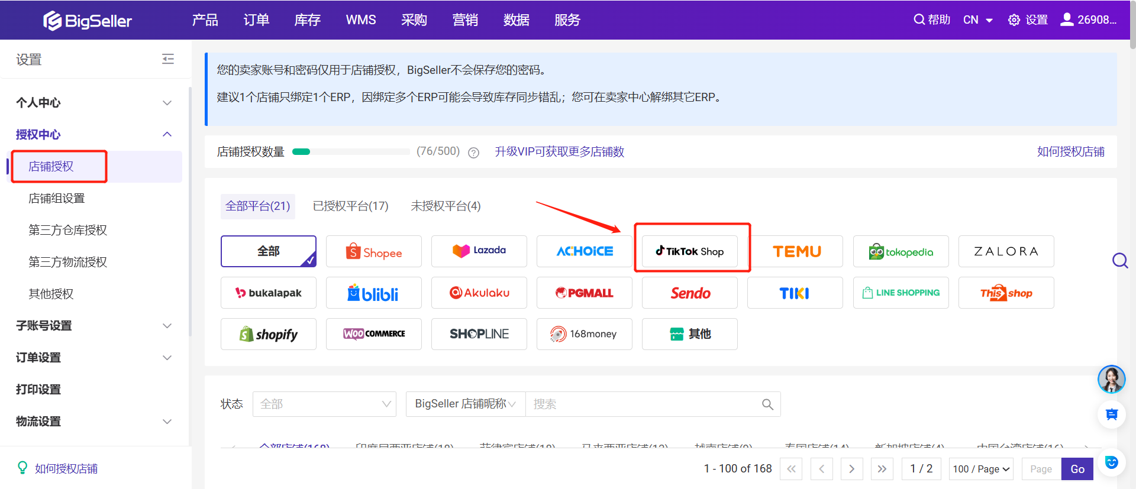The width and height of the screenshot is (1136, 489).
Task: Open the chat message floating icon
Action: coord(1111,414)
